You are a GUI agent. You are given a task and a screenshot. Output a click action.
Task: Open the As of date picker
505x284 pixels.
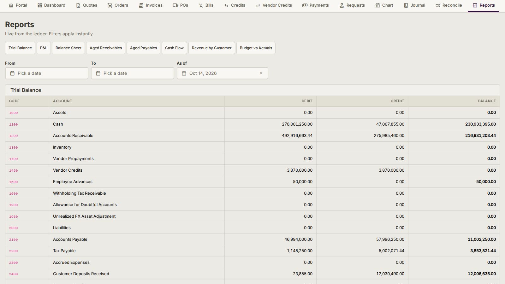(223, 73)
